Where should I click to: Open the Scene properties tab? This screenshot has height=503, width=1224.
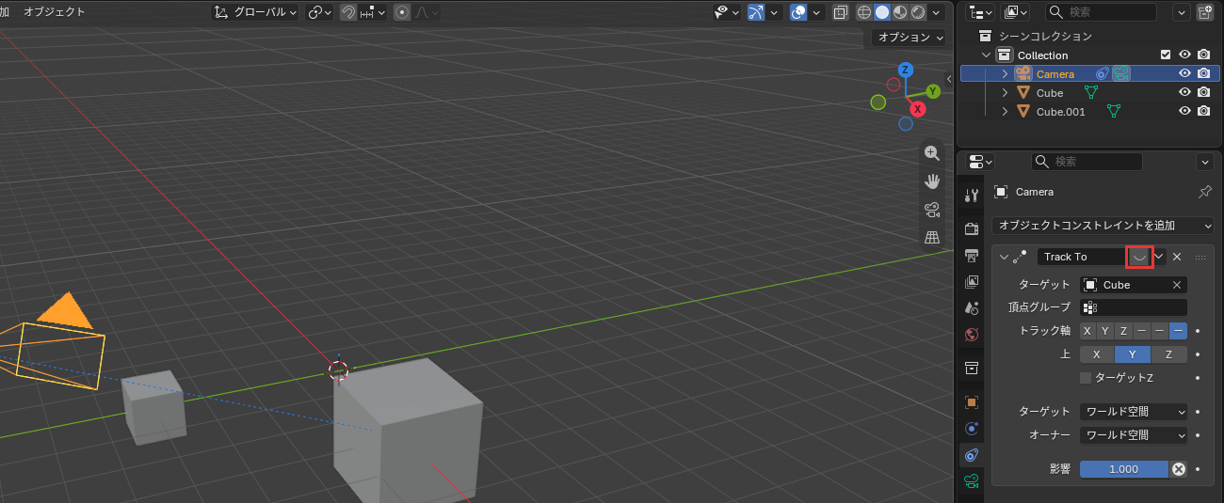click(x=972, y=307)
